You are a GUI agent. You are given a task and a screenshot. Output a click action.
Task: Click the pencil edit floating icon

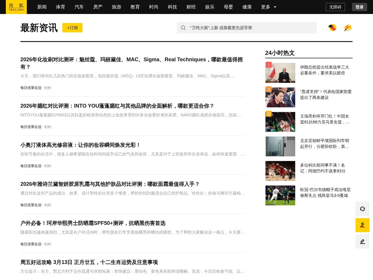[x=362, y=242]
